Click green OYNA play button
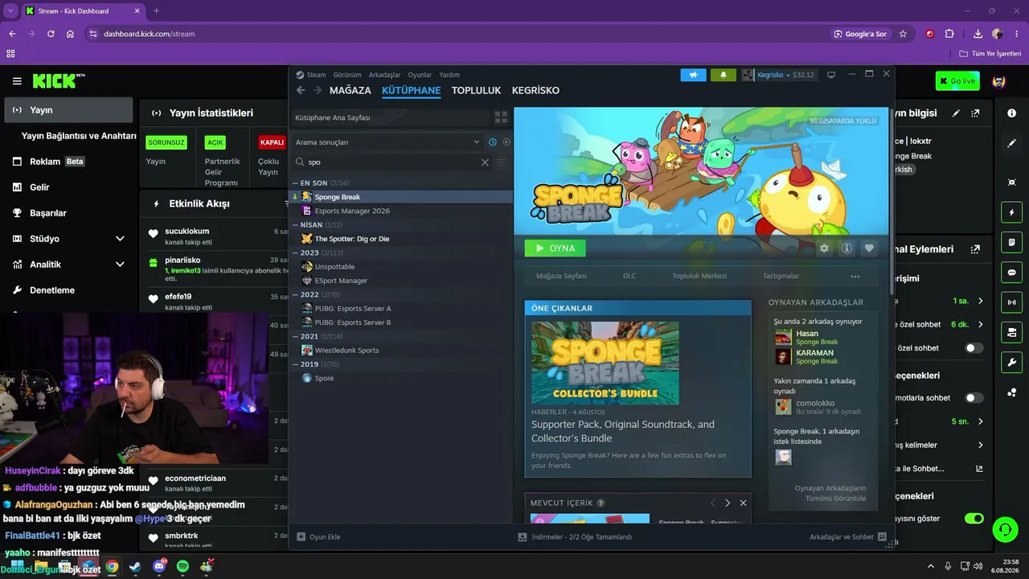1029x579 pixels. [x=555, y=248]
